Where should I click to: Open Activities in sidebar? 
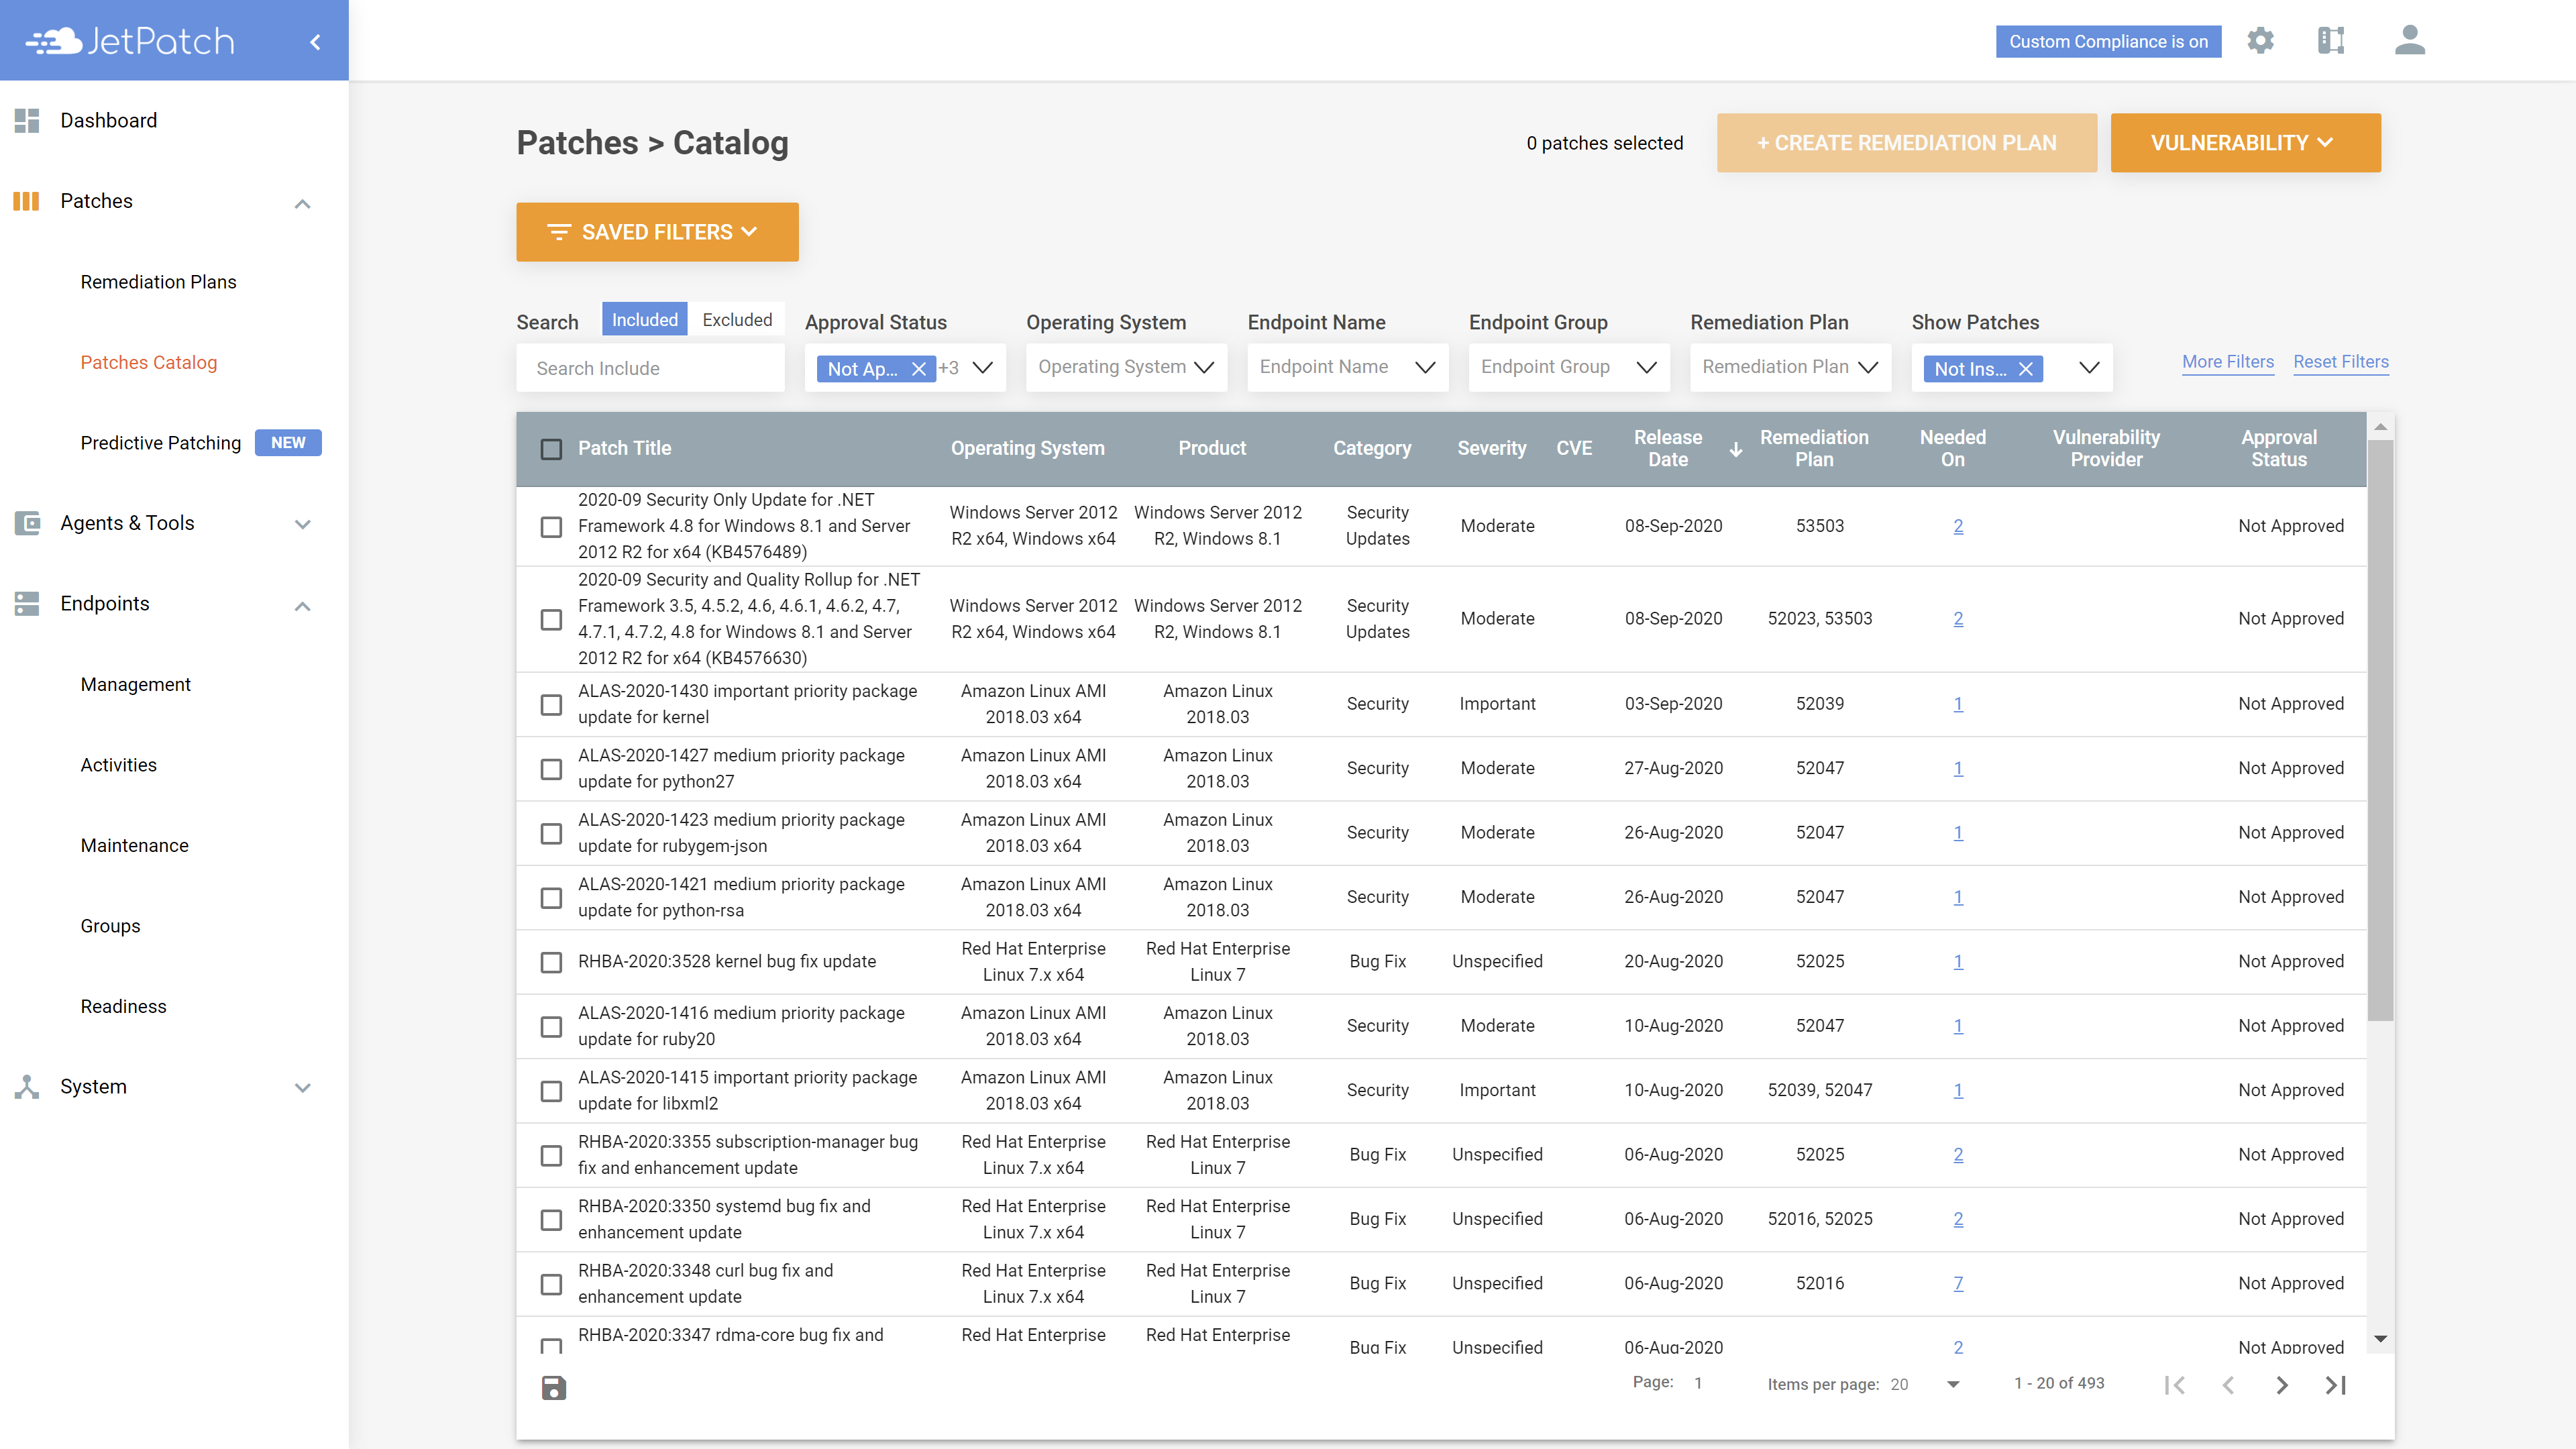pyautogui.click(x=118, y=765)
